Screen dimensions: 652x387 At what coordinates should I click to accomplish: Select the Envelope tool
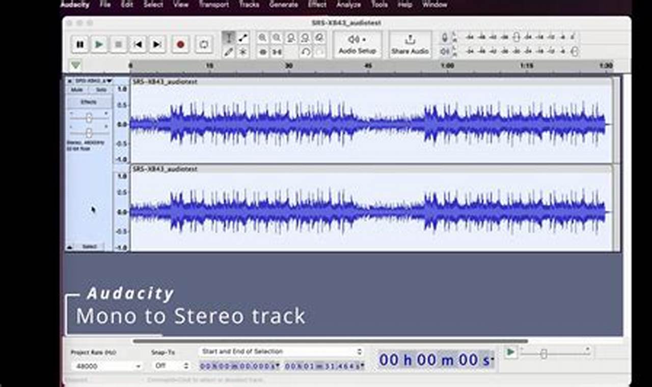point(243,38)
